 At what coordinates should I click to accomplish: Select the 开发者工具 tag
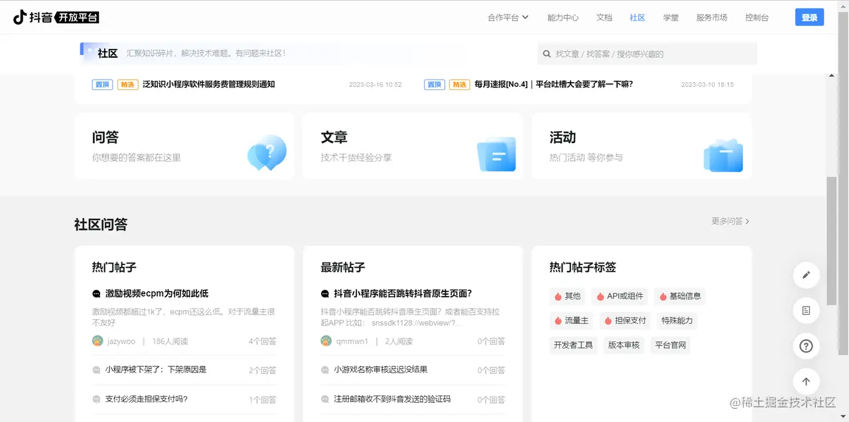pos(574,345)
